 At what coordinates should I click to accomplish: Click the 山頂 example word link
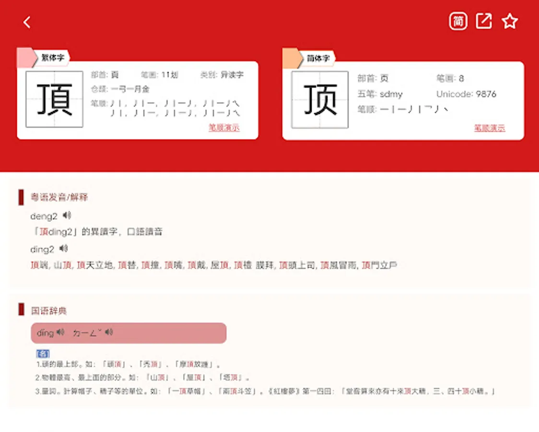(x=63, y=264)
